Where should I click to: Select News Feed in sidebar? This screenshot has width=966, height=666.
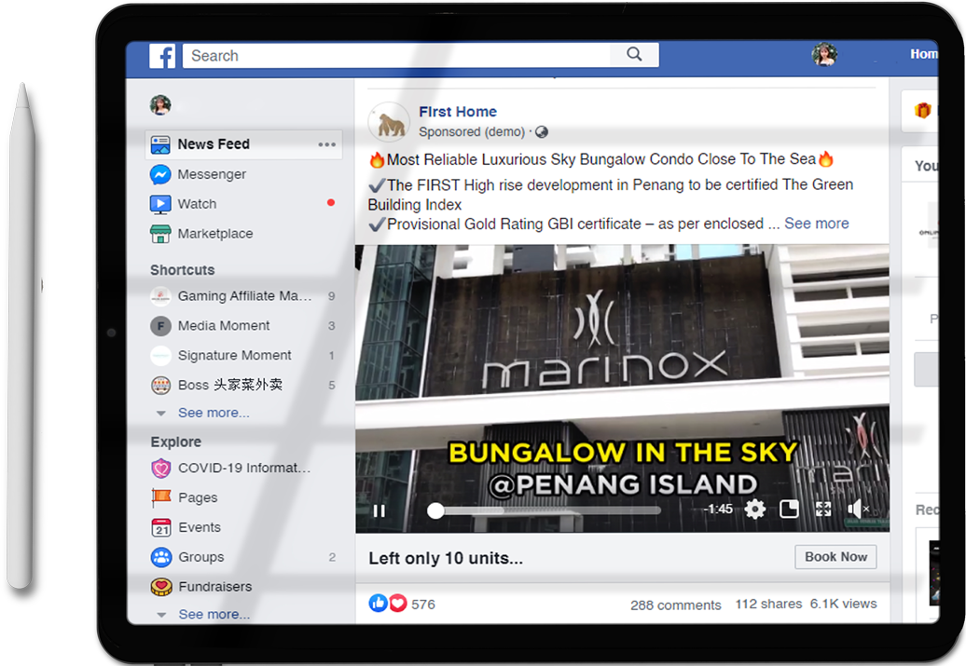(214, 144)
